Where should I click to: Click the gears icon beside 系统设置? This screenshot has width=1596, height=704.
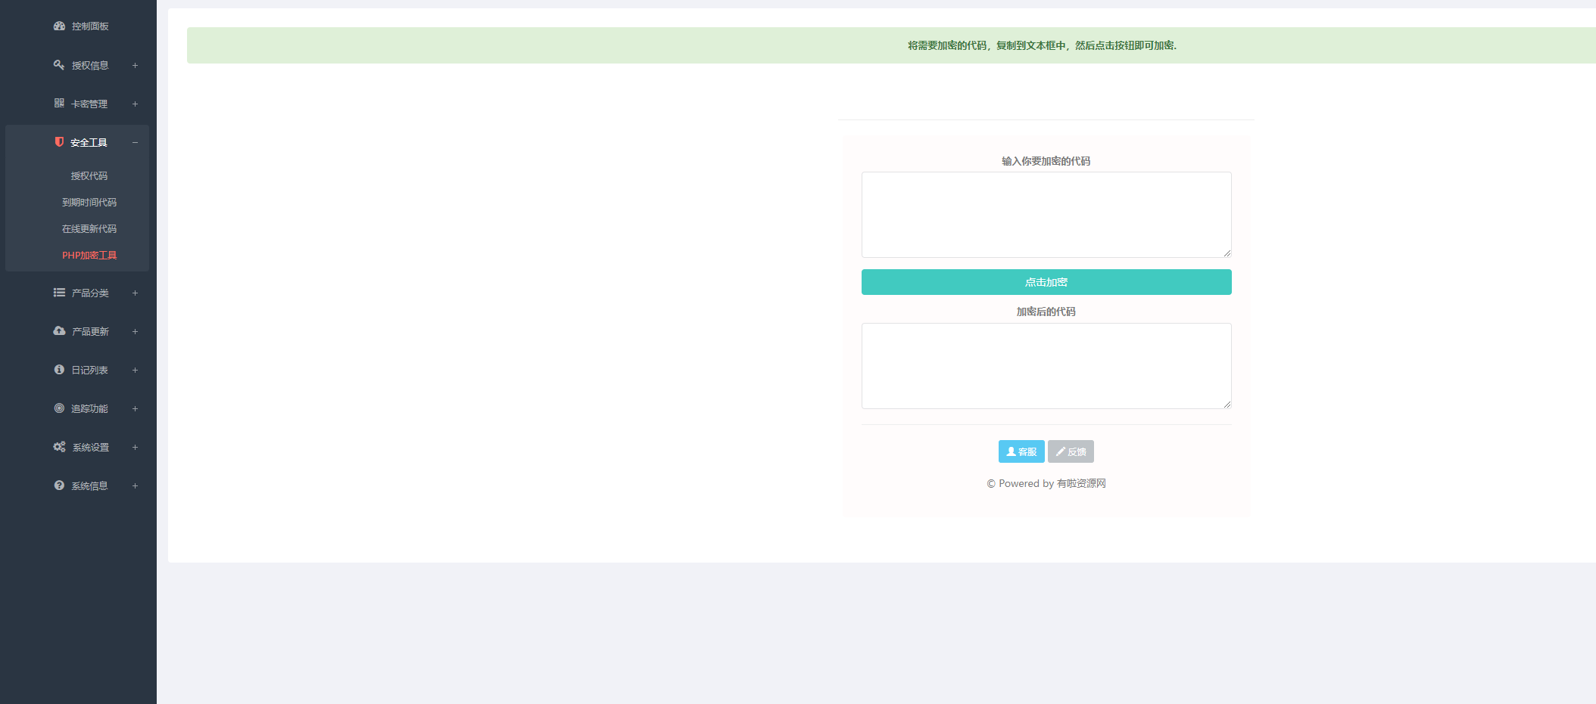(x=59, y=447)
